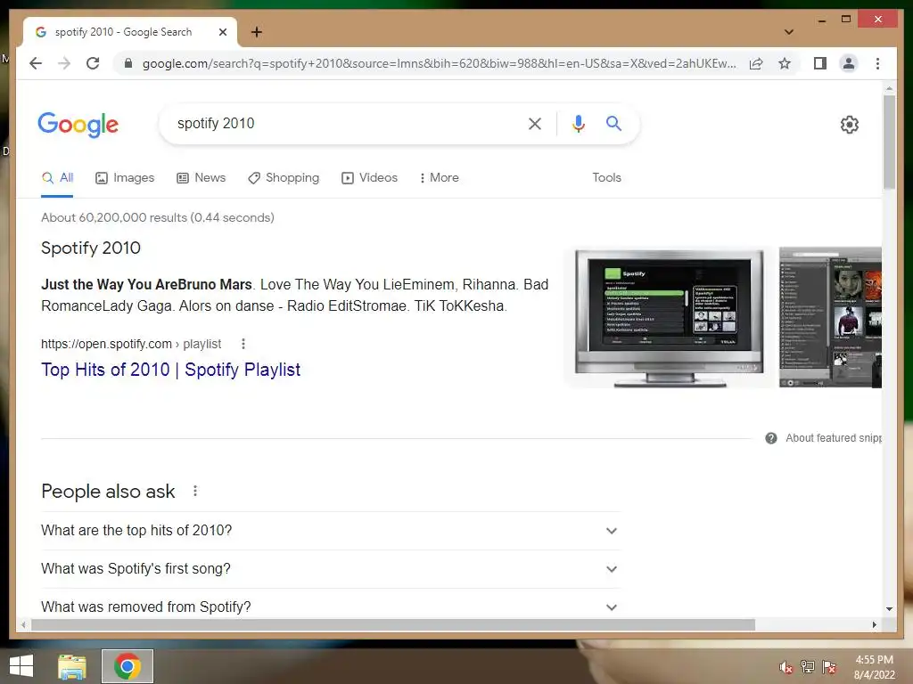Image resolution: width=913 pixels, height=684 pixels.
Task: Start voice search with the microphone
Action: coord(578,123)
